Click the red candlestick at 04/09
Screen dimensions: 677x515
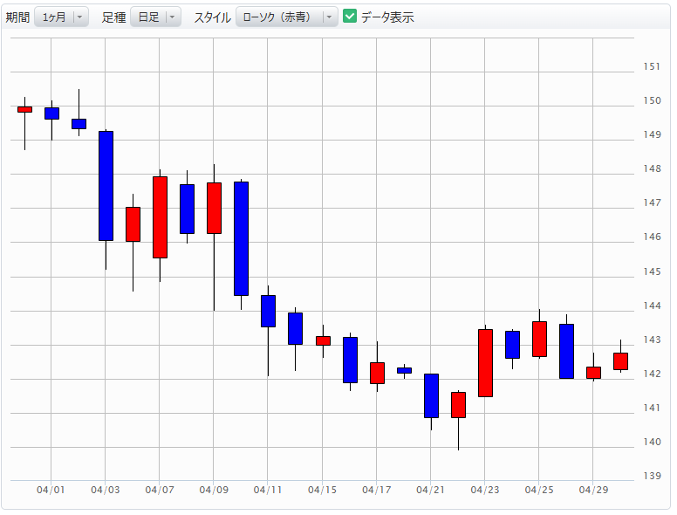214,209
